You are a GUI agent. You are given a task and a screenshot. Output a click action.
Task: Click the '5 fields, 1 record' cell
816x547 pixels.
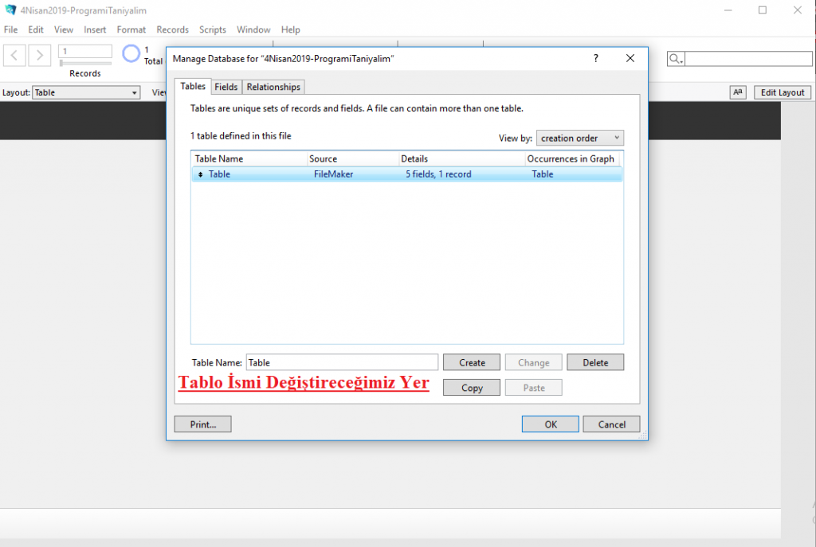[439, 174]
